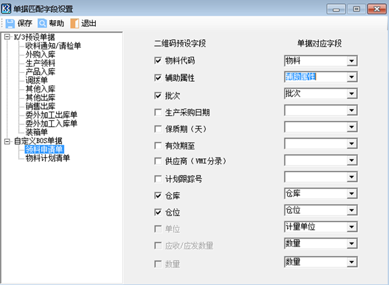
Task: Choose 销售出库 document in tree
Action: pos(41,106)
